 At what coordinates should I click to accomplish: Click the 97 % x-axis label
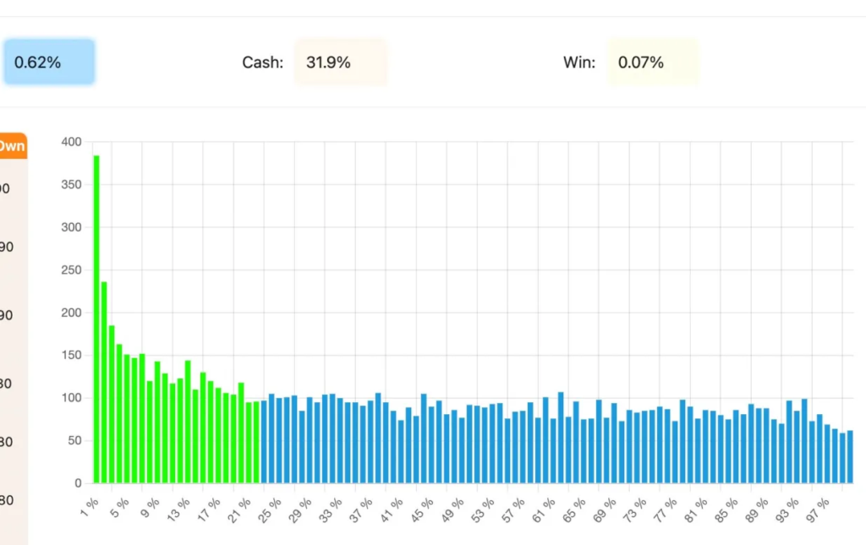point(819,507)
